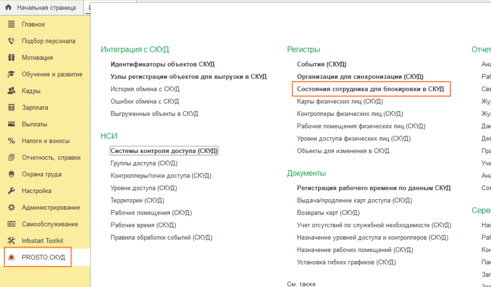Open События (СКУД) register
The height and width of the screenshot is (287, 491).
[x=322, y=64]
